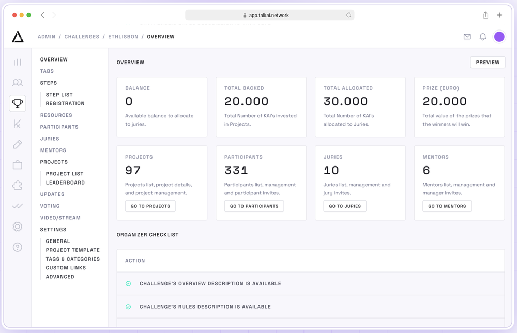Click the Preview button
517x333 pixels.
488,62
